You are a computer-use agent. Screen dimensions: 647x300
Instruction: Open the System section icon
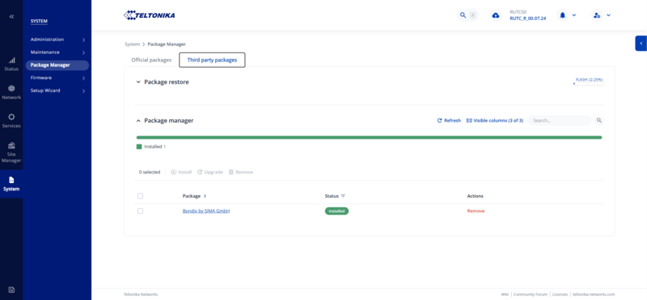pyautogui.click(x=11, y=180)
